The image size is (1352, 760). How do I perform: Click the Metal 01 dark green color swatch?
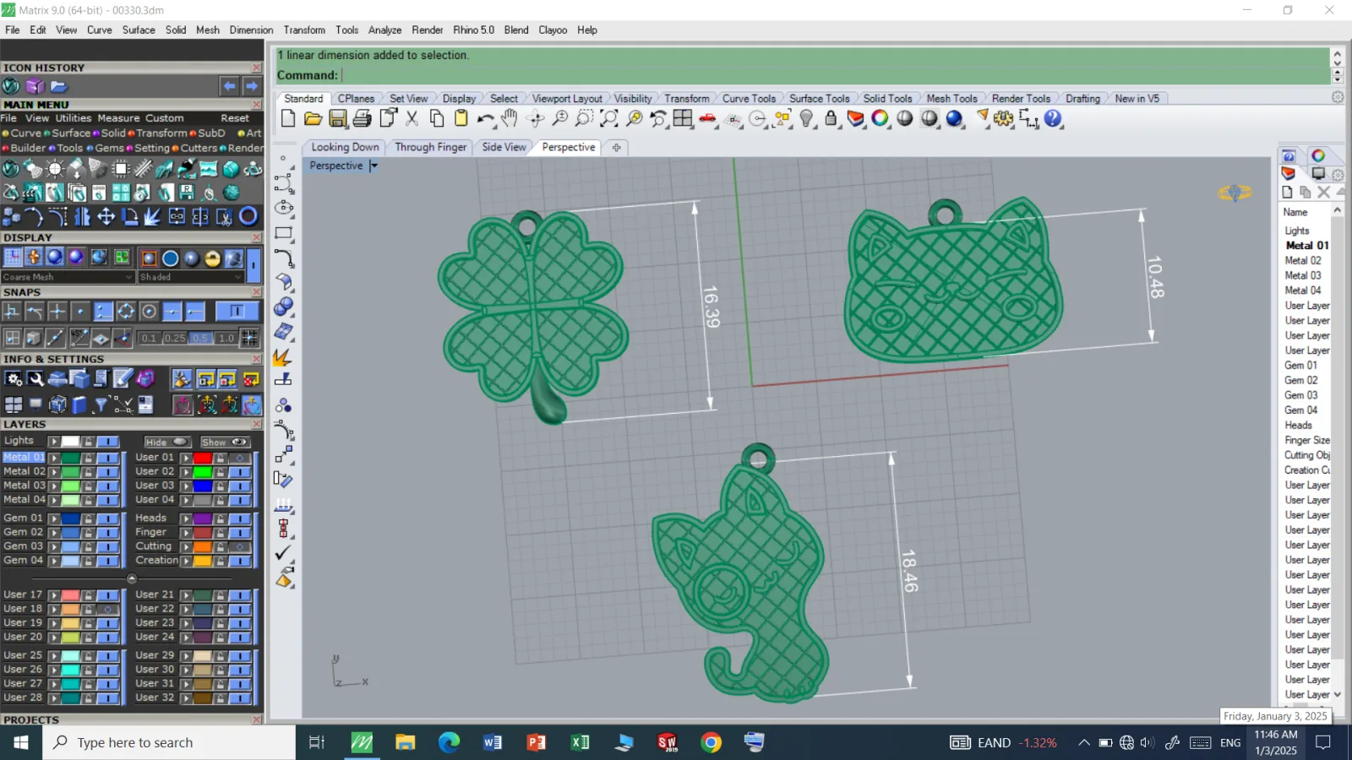[x=71, y=458]
